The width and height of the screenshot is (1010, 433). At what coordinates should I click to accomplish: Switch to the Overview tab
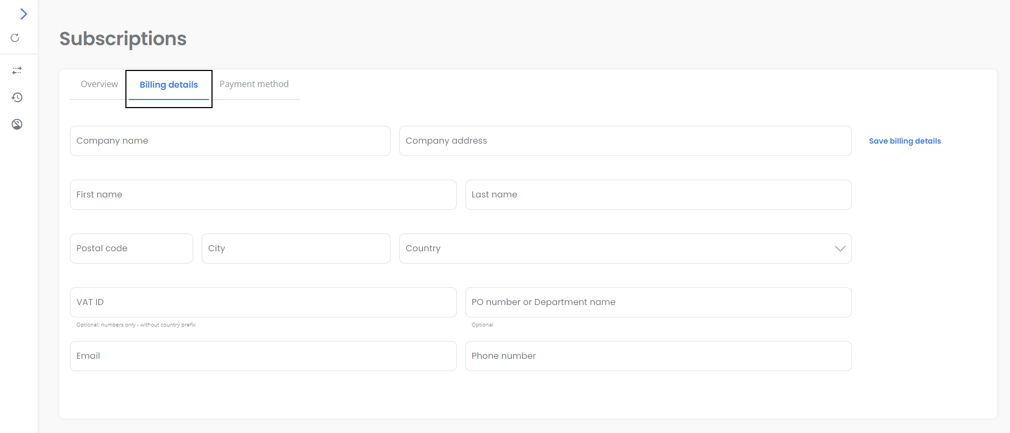pos(99,84)
